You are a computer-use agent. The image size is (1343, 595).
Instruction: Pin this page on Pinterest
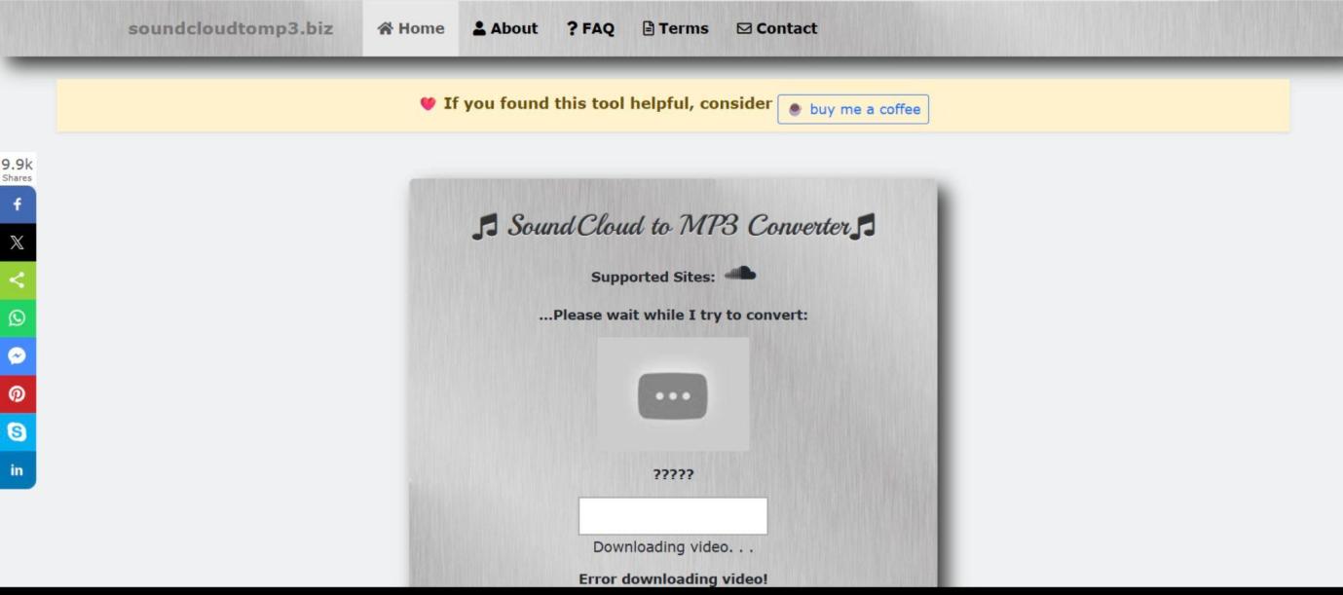point(18,394)
